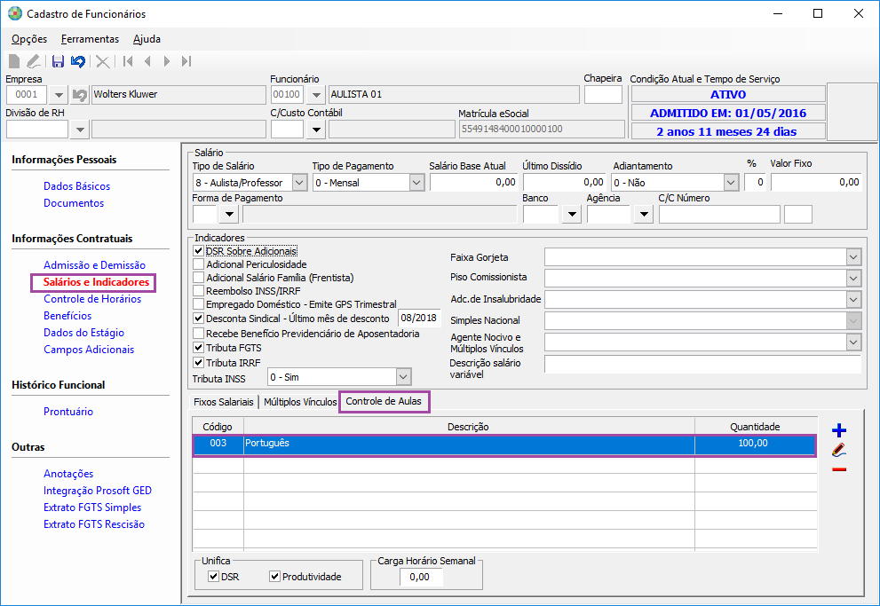Select the Português row in table
The image size is (880, 606).
504,444
